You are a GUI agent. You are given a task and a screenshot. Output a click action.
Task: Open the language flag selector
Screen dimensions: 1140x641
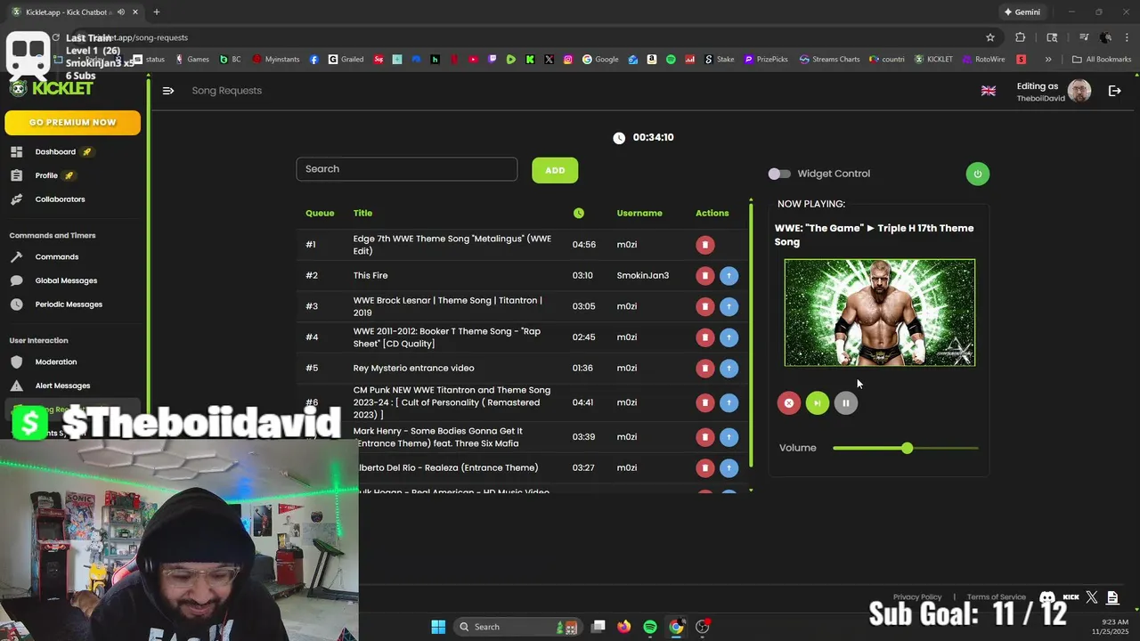click(989, 91)
